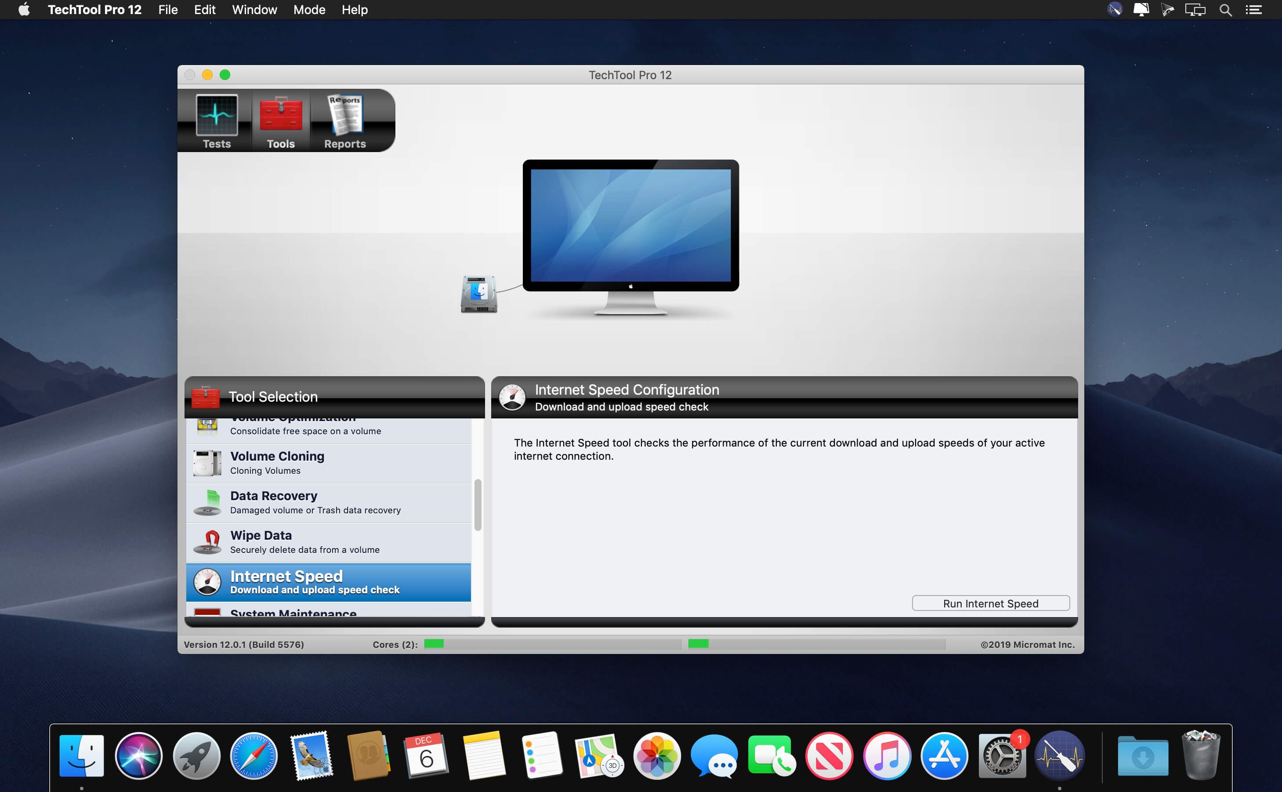
Task: Click the tool list scrollbar thumb
Action: [x=478, y=505]
